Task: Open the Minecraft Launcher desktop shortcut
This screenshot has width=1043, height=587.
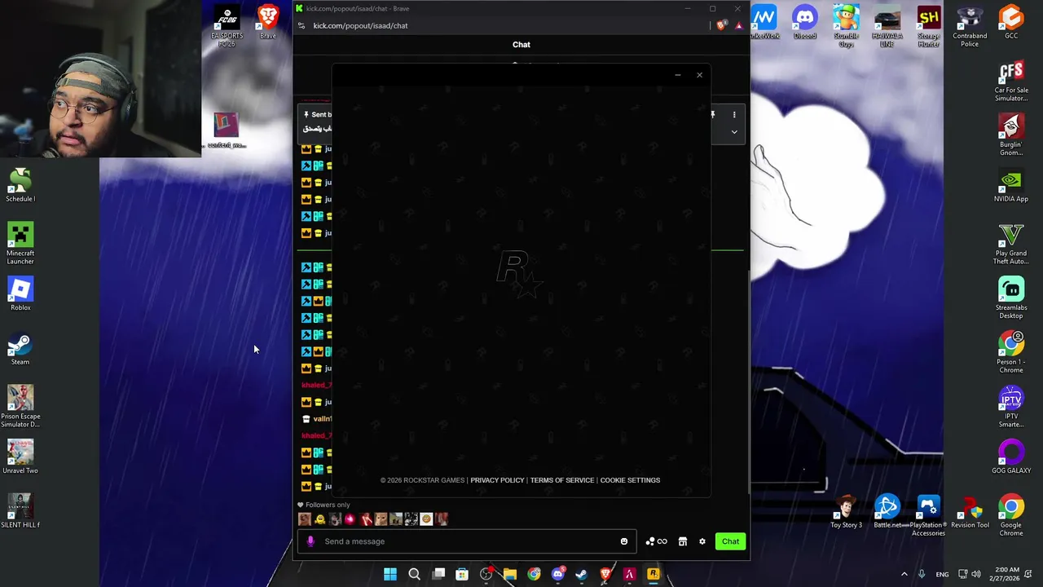Action: 20,244
